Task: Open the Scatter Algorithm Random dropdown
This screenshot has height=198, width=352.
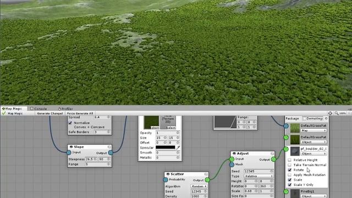Action: click(199, 186)
